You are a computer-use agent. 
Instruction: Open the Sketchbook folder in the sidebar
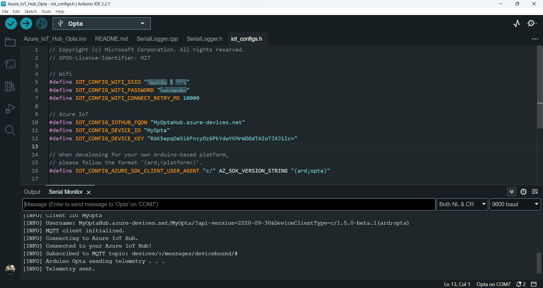tap(10, 42)
